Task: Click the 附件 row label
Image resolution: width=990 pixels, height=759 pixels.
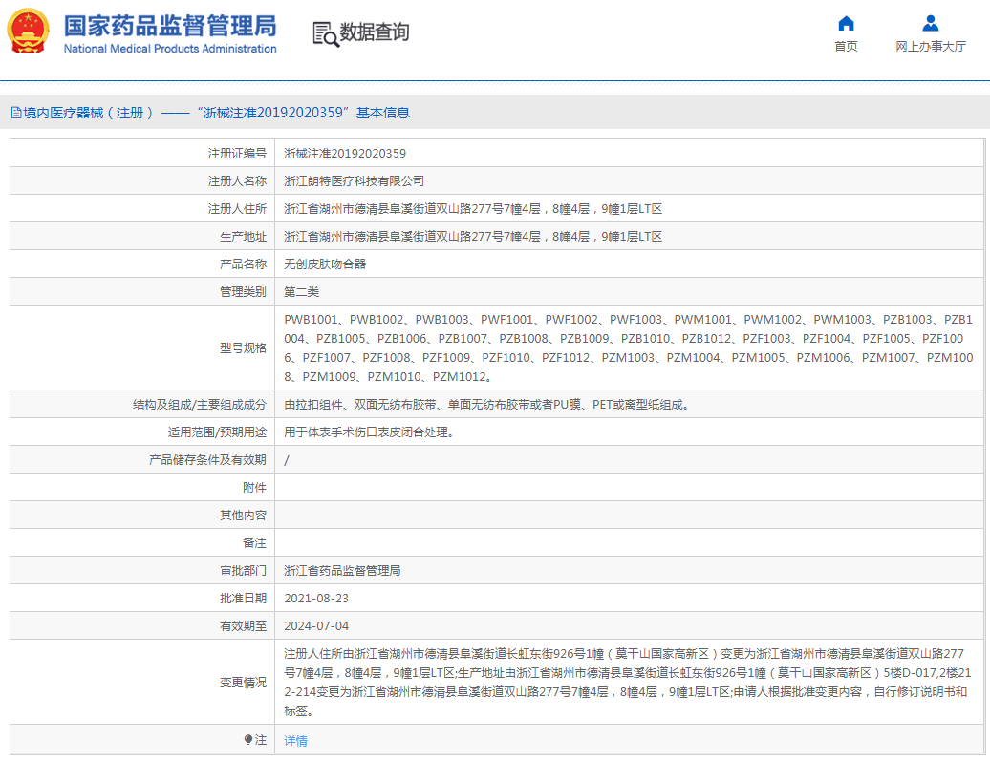Action: [x=254, y=488]
